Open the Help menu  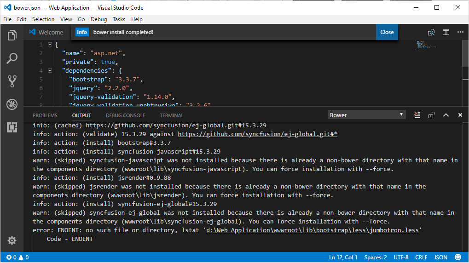coord(137,19)
